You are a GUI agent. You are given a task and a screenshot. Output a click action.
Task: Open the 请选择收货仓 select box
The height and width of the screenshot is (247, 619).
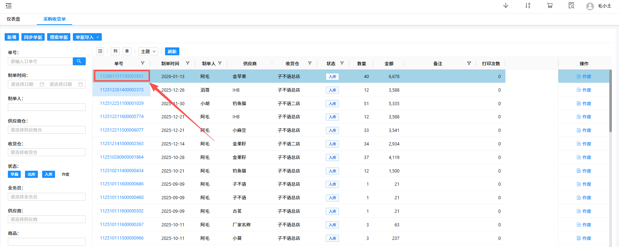[47, 152]
